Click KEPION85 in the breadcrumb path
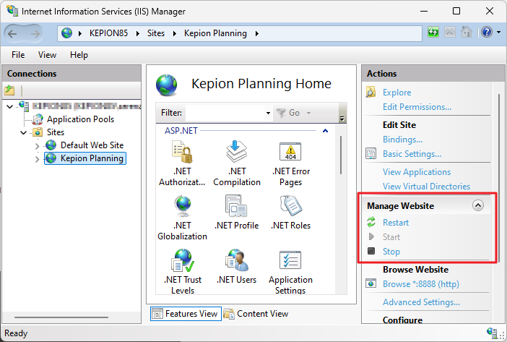The height and width of the screenshot is (342, 507). 108,33
